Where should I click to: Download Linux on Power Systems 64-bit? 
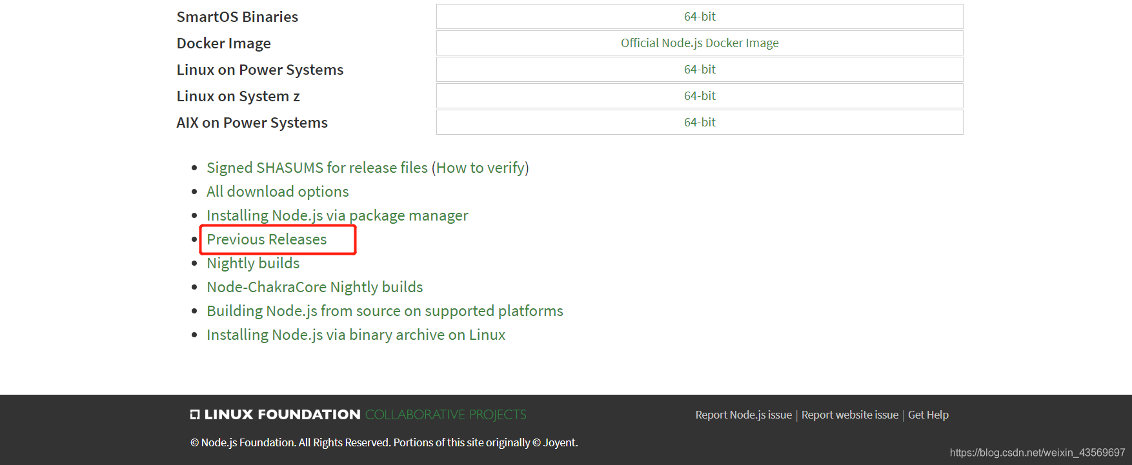click(x=700, y=70)
